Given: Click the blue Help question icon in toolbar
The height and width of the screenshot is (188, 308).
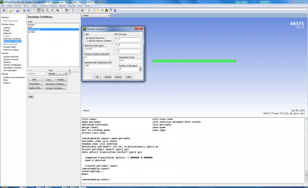Looking at the screenshot, I should click(x=28, y=11).
